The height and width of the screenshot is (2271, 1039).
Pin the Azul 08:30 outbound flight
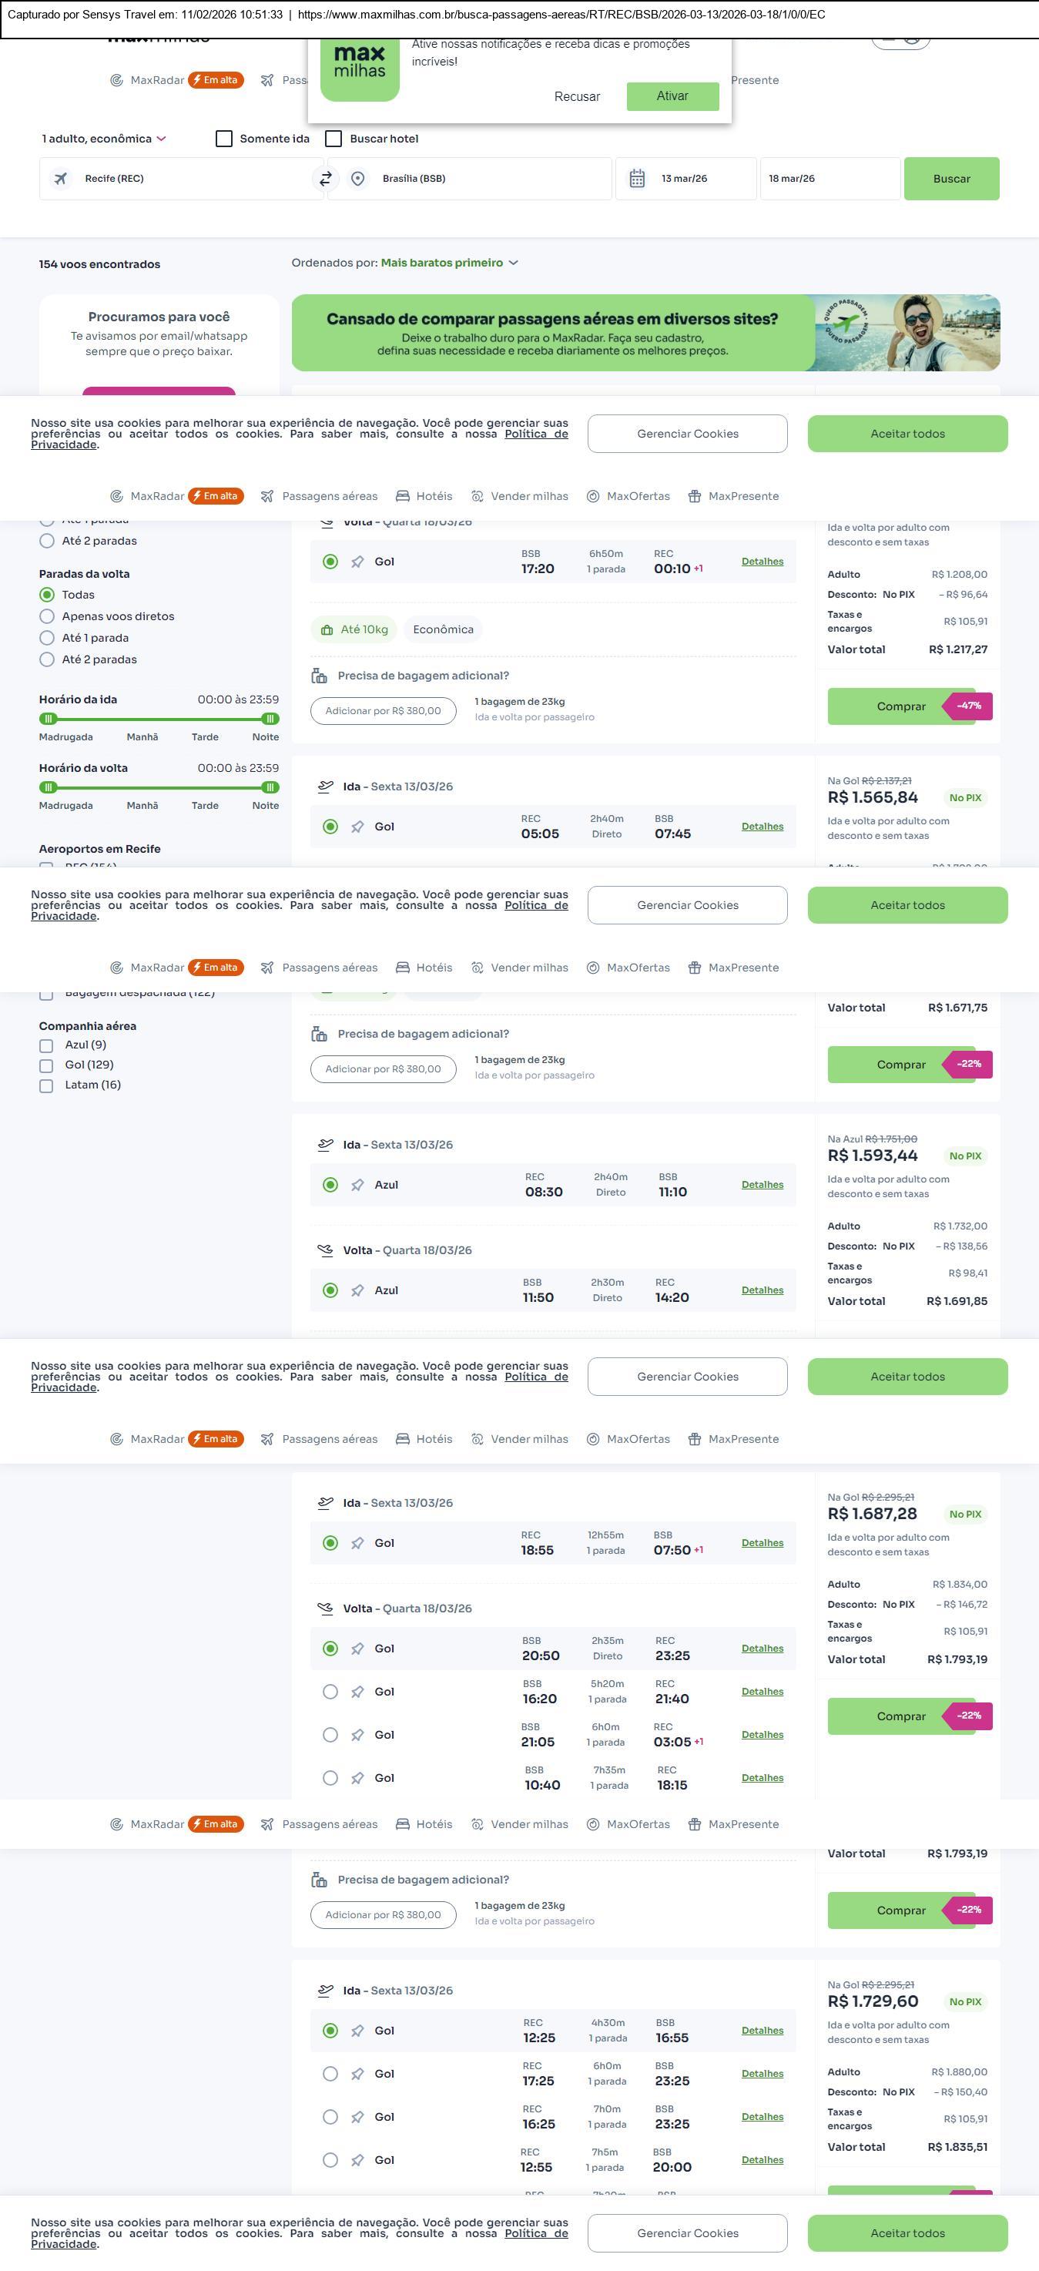pos(357,1185)
